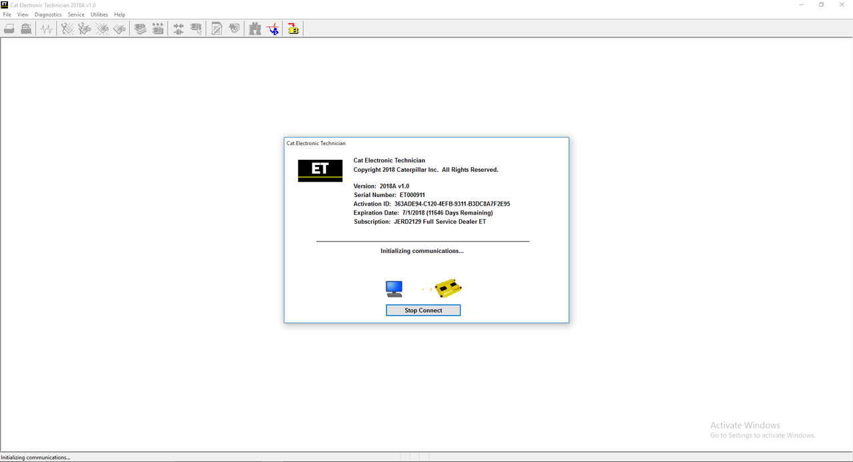Click 'Initializing communications...' text in the dialog
Screen dimensions: 853x462
[422, 251]
